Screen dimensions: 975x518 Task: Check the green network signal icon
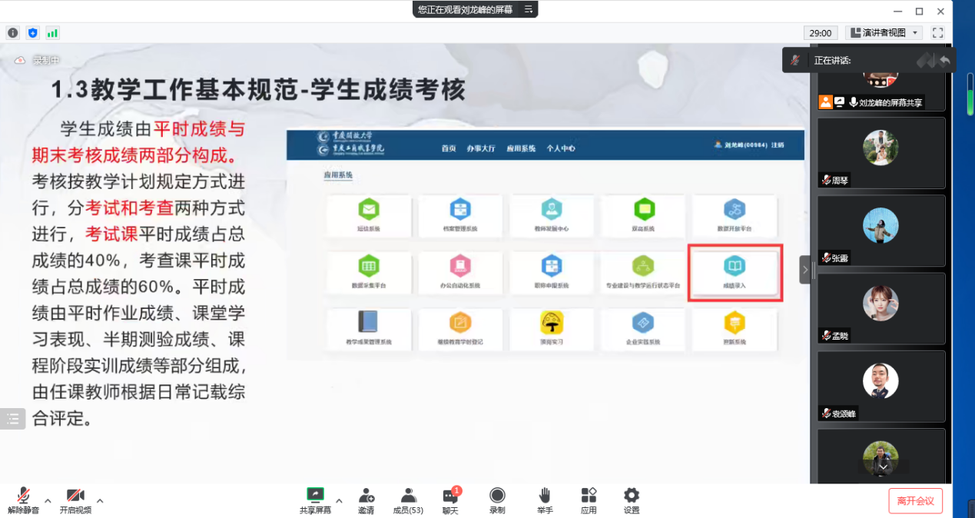pyautogui.click(x=52, y=33)
